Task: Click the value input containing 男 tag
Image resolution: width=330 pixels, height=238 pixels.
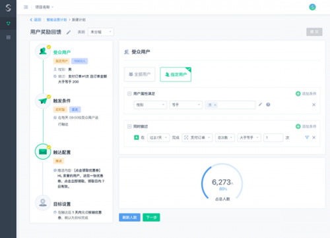Action: click(x=230, y=105)
